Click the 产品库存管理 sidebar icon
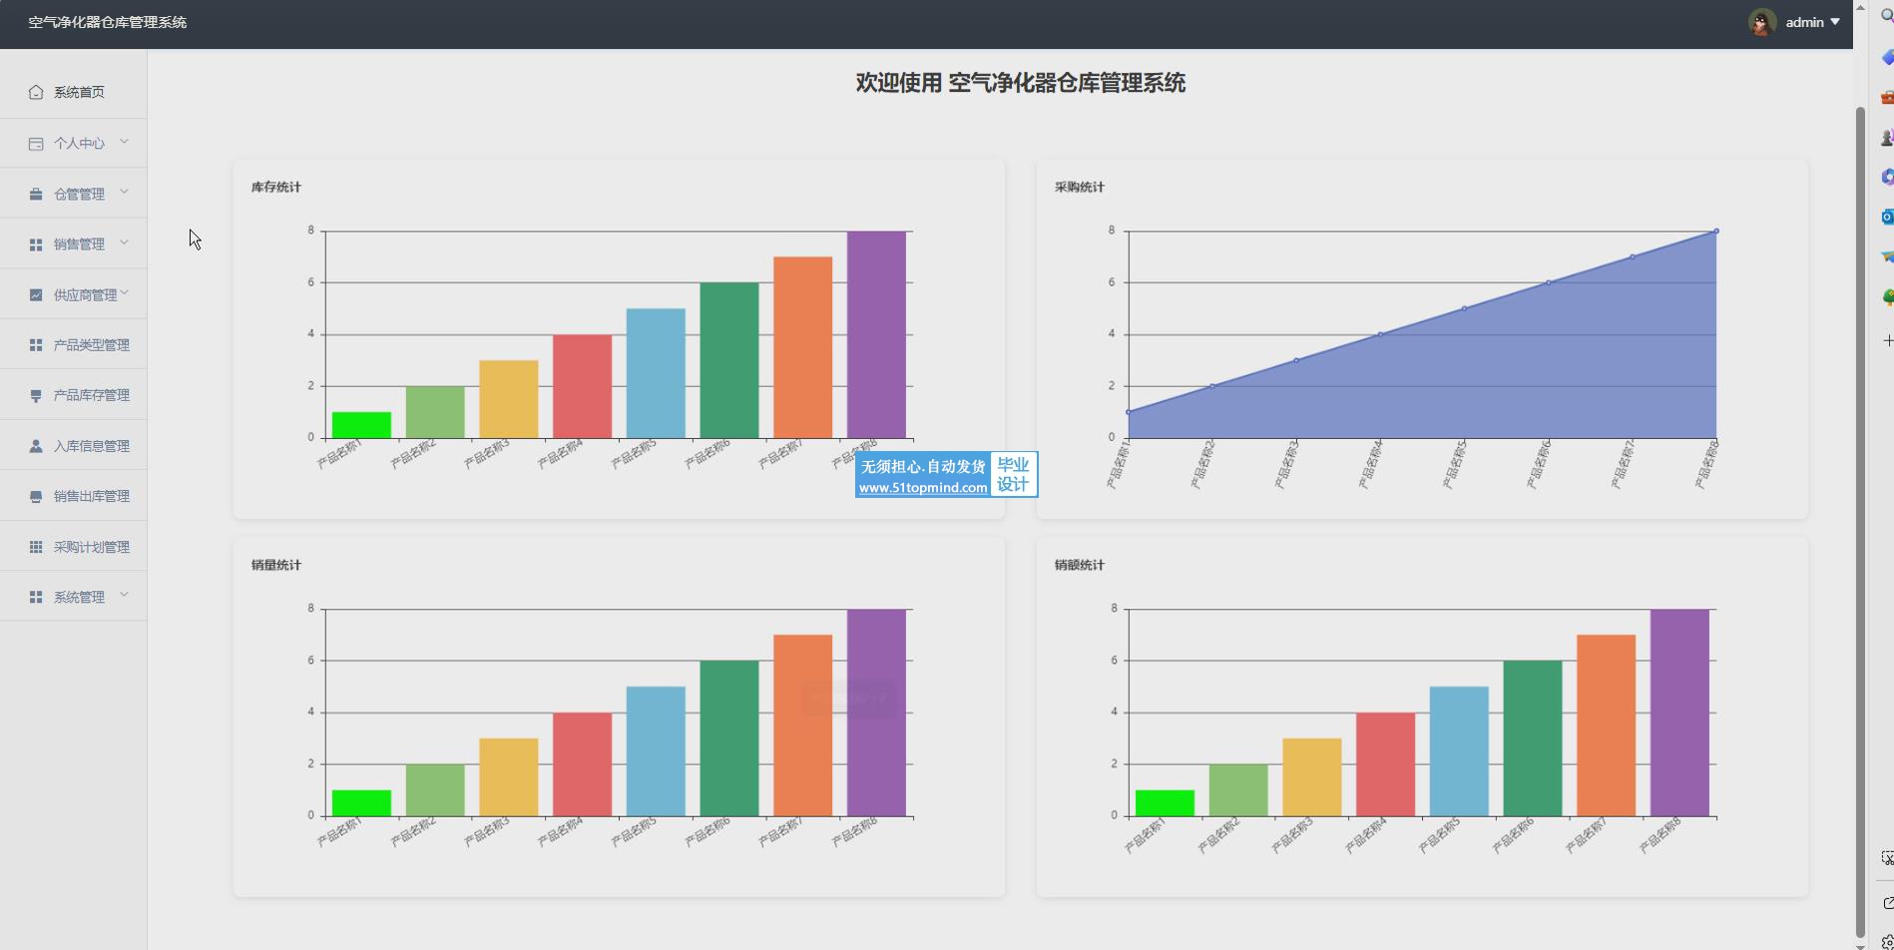Image resolution: width=1894 pixels, height=950 pixels. pos(36,396)
